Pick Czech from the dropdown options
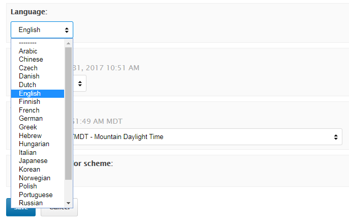 point(28,68)
